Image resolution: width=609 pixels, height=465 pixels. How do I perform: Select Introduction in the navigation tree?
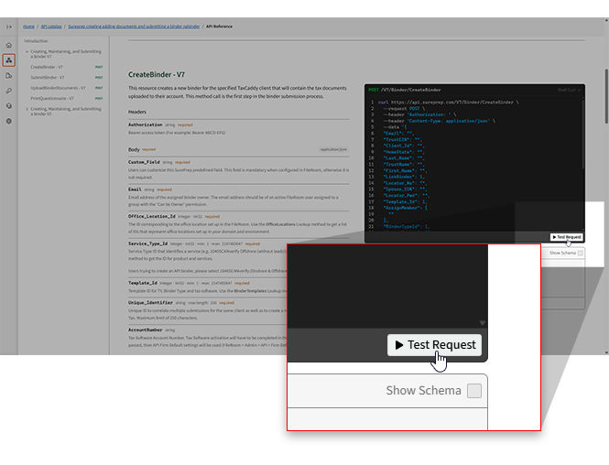coord(36,41)
